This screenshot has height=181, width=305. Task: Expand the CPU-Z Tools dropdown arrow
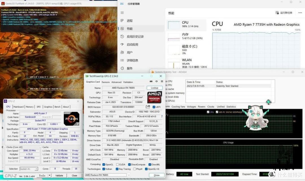point(50,175)
